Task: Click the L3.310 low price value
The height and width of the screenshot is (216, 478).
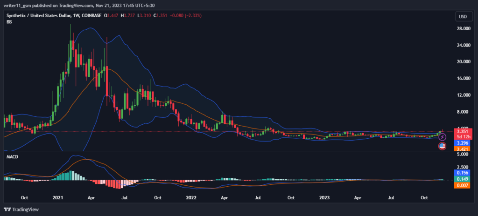Action: point(144,15)
